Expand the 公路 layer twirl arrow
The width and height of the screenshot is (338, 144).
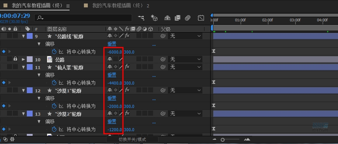point(23,59)
